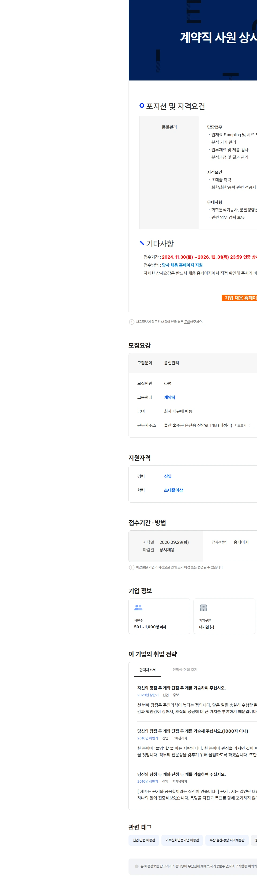The width and height of the screenshot is (257, 880).
Task: Open the 2016년 상반기 회계담당자 essay title
Action: coord(181,774)
